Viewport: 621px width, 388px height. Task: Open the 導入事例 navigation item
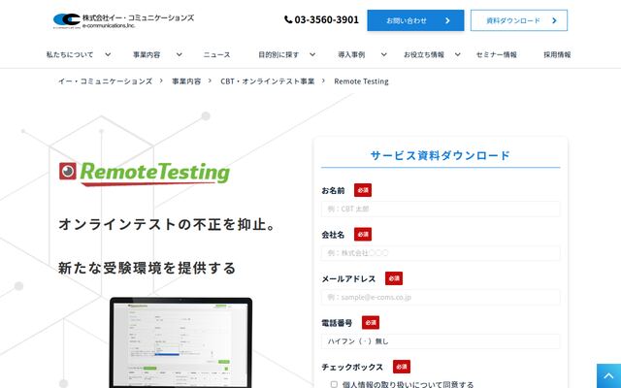pyautogui.click(x=351, y=54)
